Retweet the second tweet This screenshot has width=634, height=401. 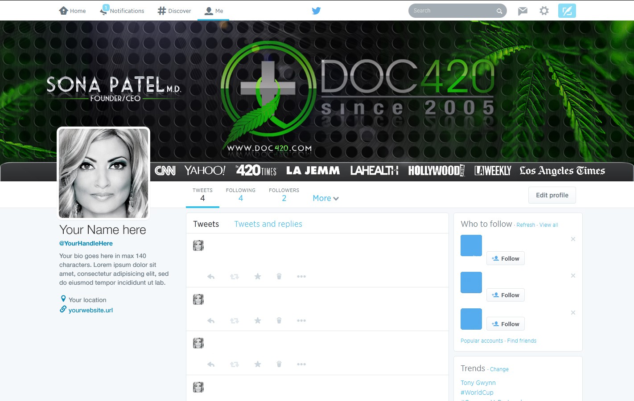coord(235,321)
